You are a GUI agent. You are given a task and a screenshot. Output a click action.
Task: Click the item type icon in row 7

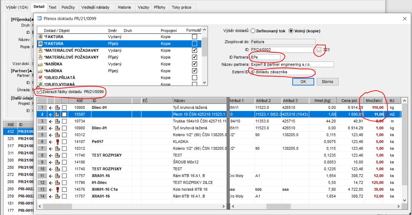[x=57, y=148]
